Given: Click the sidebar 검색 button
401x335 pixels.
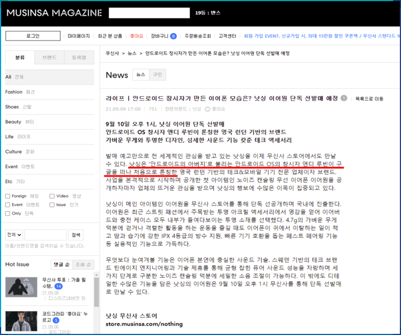Looking at the screenshot, I should (76, 235).
